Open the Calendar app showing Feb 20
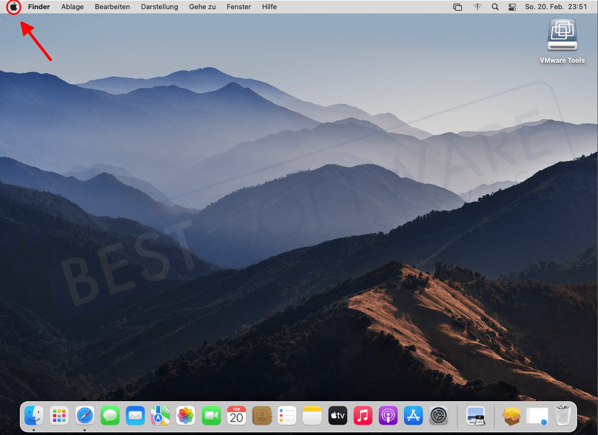The height and width of the screenshot is (435, 598). click(x=236, y=416)
